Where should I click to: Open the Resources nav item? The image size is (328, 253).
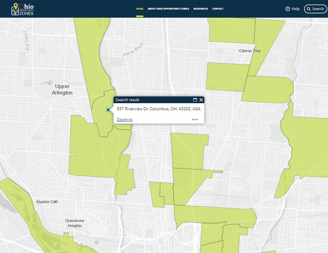[200, 9]
